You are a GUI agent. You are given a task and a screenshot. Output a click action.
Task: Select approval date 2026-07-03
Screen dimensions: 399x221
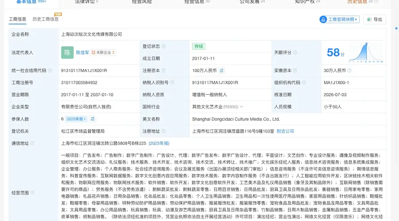[x=335, y=95]
